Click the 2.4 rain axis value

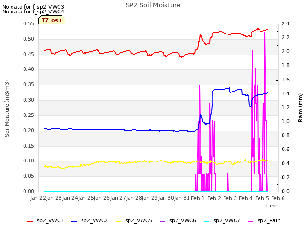(285, 23)
